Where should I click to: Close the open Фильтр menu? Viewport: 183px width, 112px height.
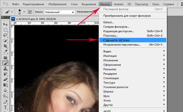click(x=105, y=4)
